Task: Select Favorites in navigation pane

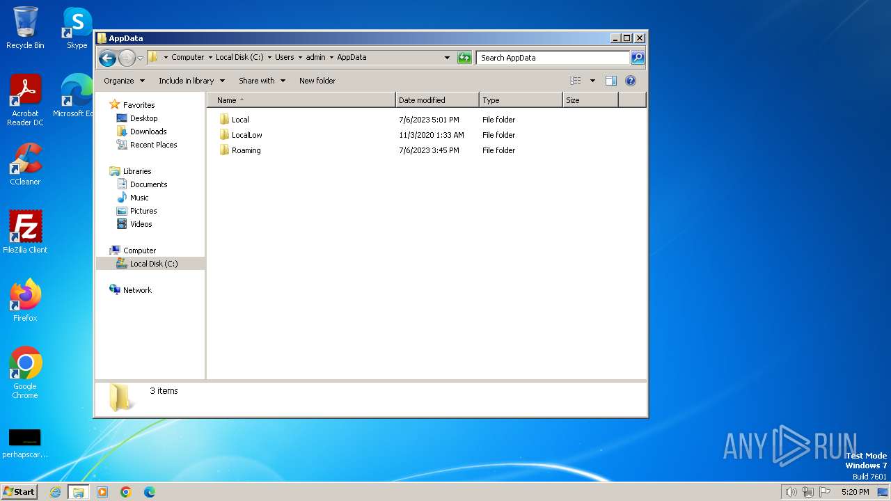Action: 139,105
